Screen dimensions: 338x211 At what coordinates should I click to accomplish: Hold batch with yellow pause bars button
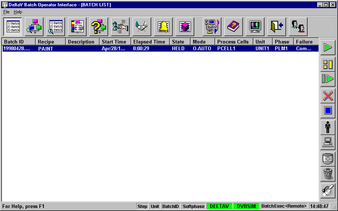click(x=328, y=64)
